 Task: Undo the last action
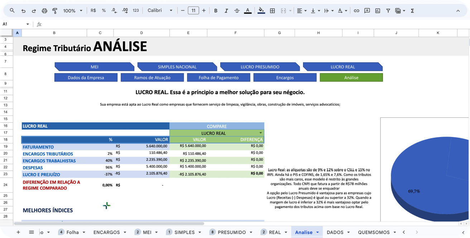23,11
